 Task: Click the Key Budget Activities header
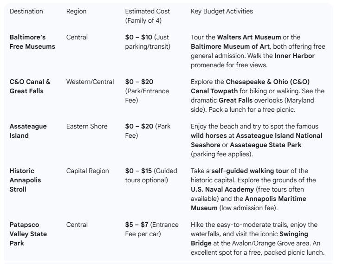[222, 11]
